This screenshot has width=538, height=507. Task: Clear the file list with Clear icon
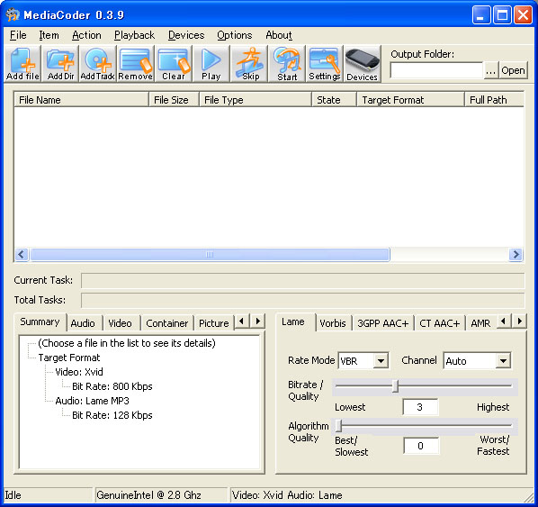click(174, 64)
